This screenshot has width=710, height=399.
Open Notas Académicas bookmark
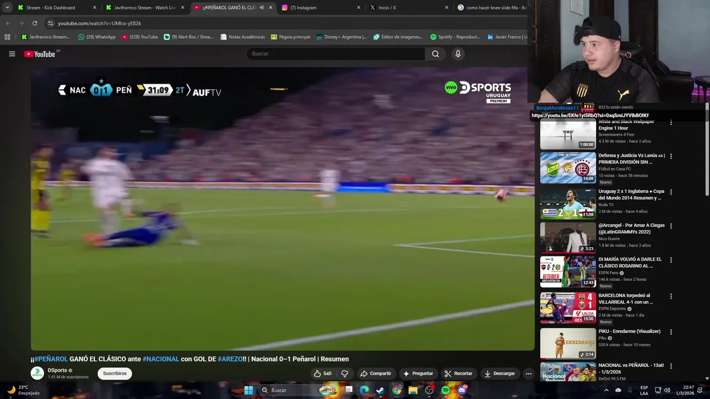click(242, 37)
